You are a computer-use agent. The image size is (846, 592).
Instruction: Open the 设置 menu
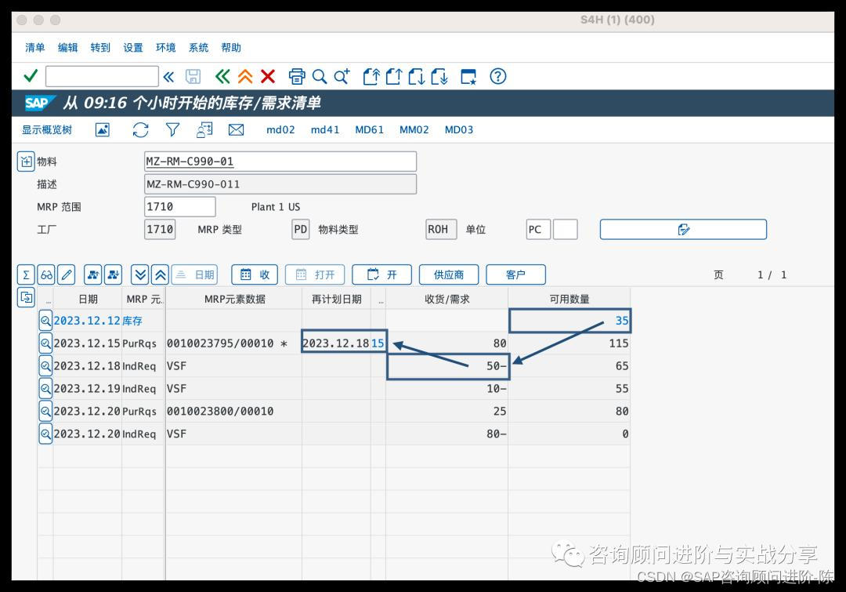pos(132,48)
